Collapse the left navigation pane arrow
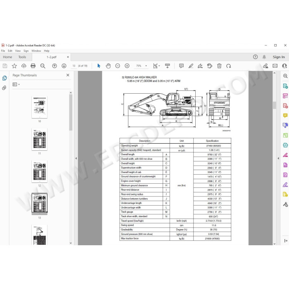289x289 pixels. point(76,158)
